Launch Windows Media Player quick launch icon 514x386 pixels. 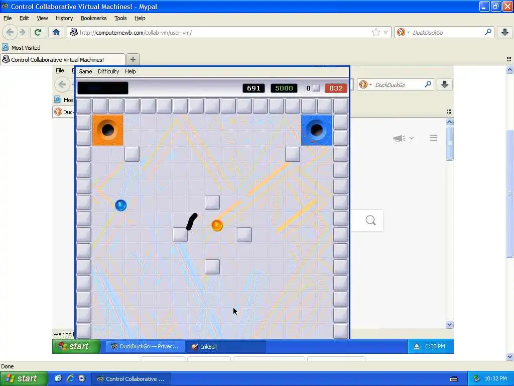[82, 378]
